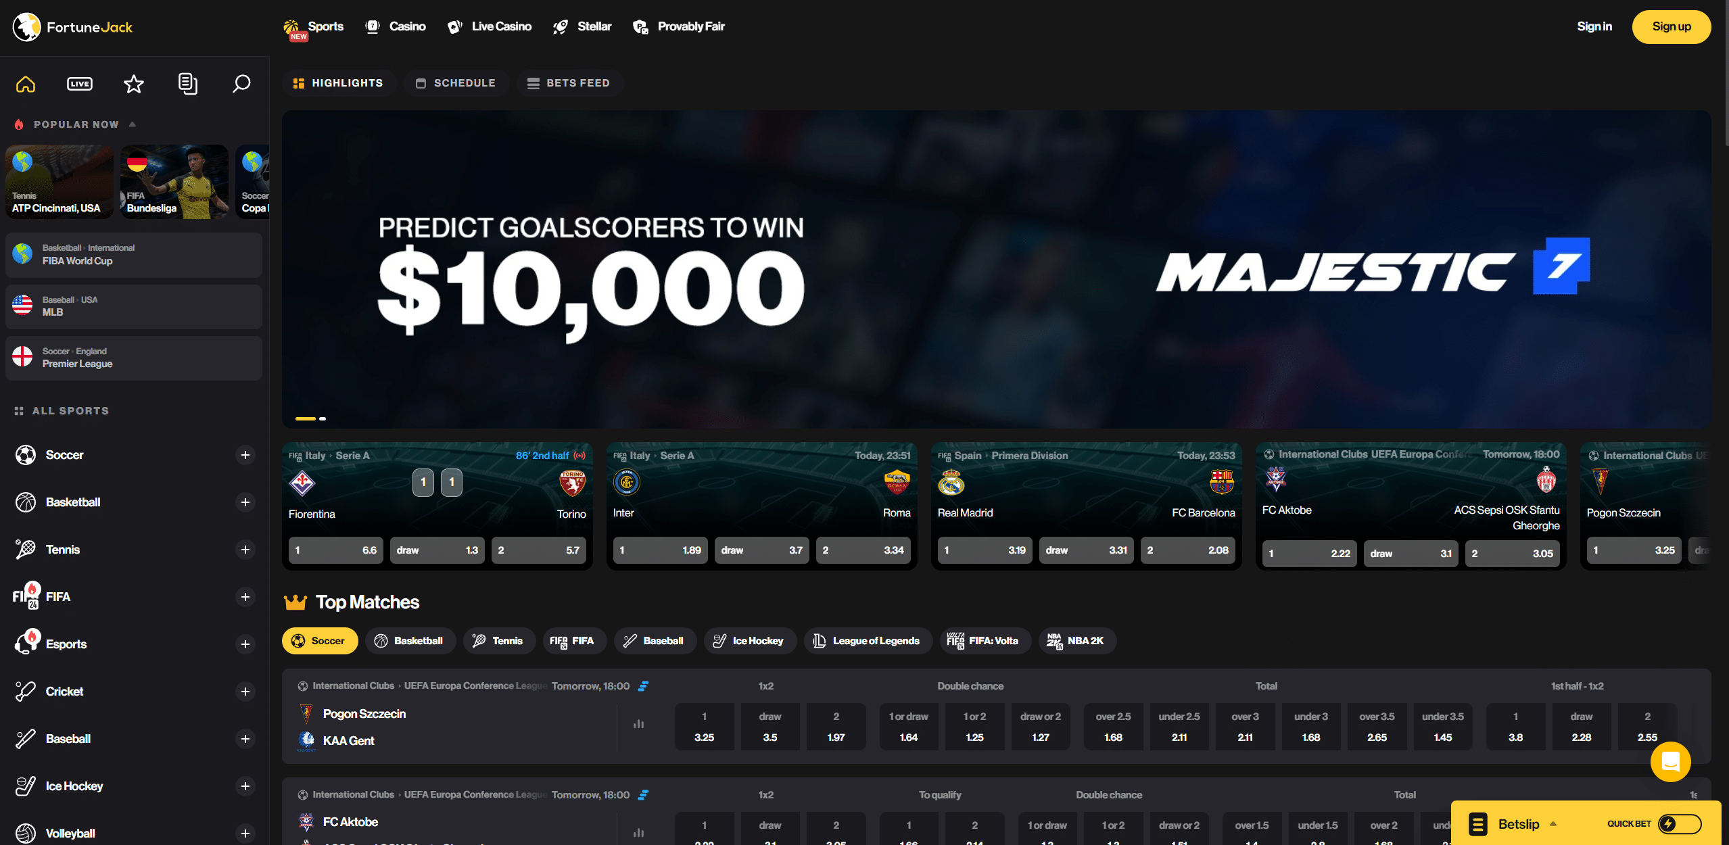Viewport: 1729px width, 845px height.
Task: Click the FC Barcelona crest
Action: click(1222, 483)
